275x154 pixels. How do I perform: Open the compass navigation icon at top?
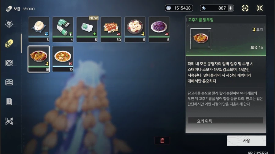point(245,8)
